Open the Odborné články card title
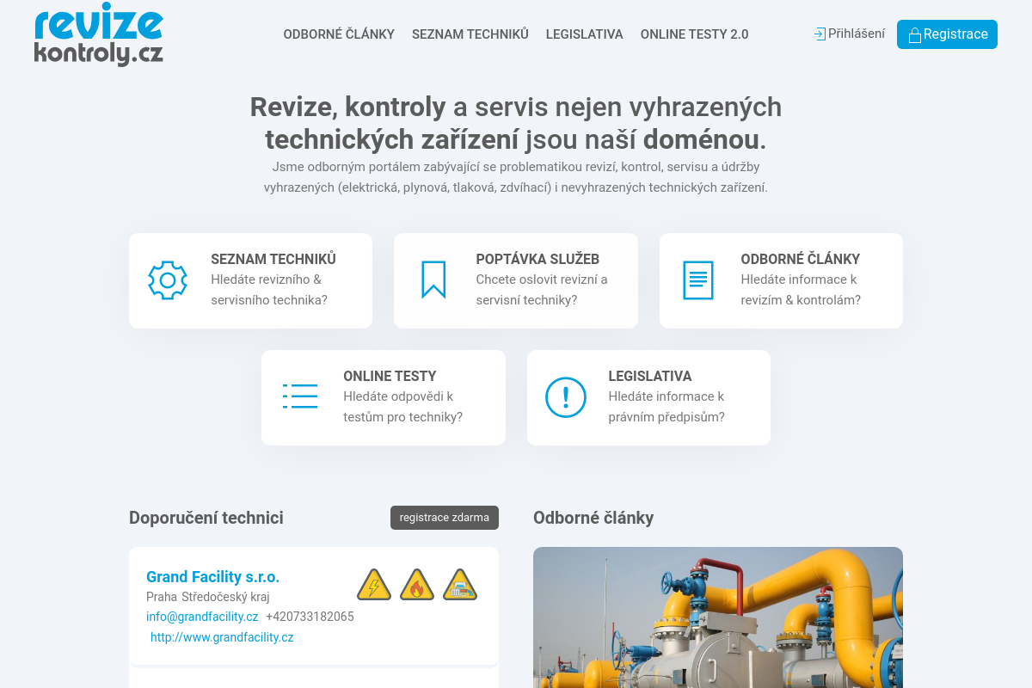 pyautogui.click(x=801, y=259)
